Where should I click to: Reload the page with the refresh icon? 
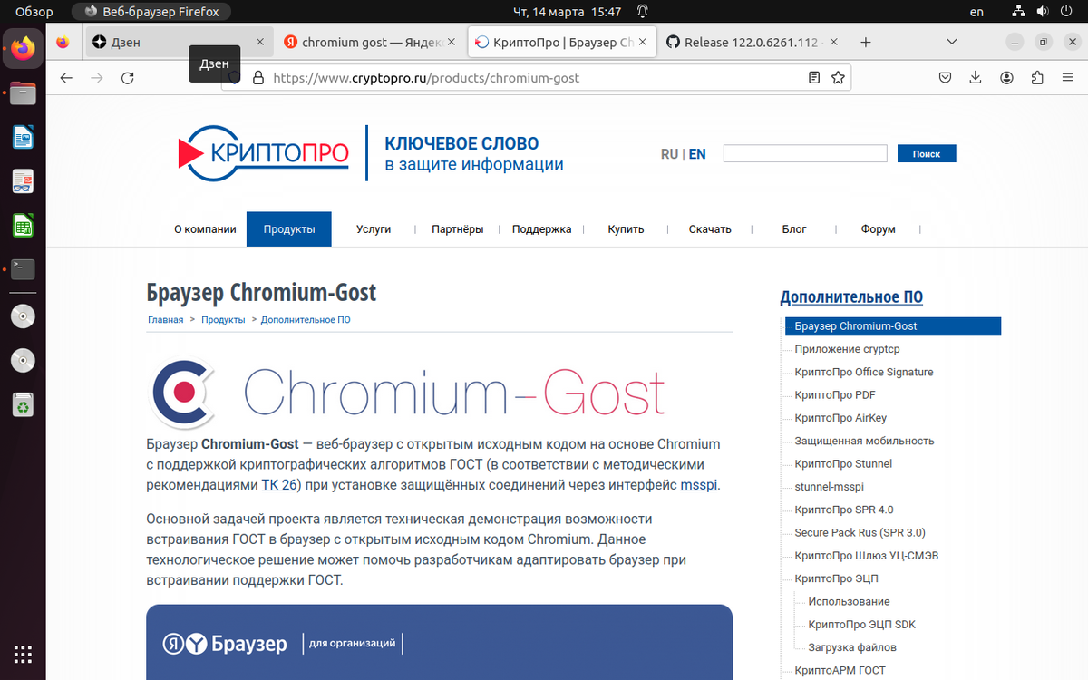(x=128, y=78)
